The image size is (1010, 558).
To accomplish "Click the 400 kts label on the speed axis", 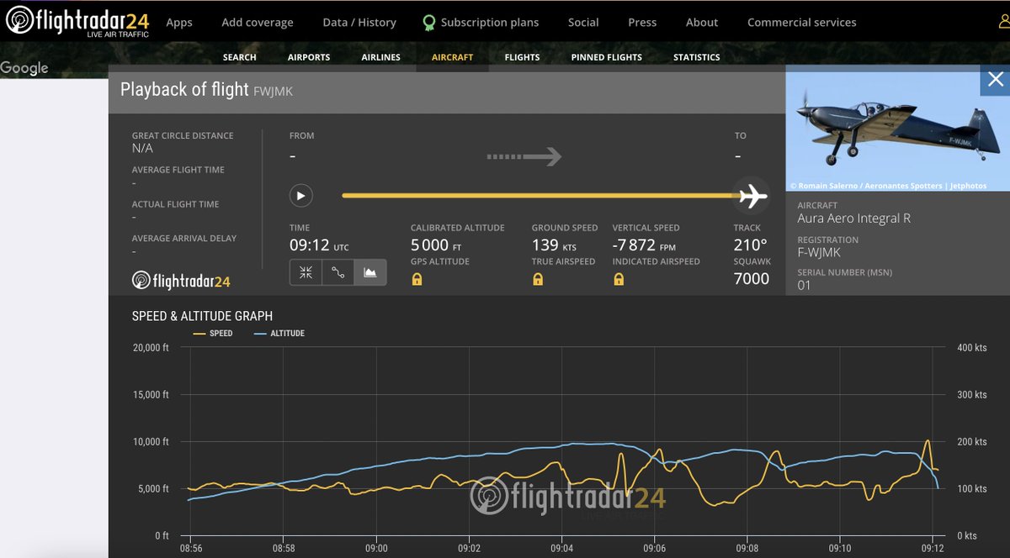I will [971, 348].
